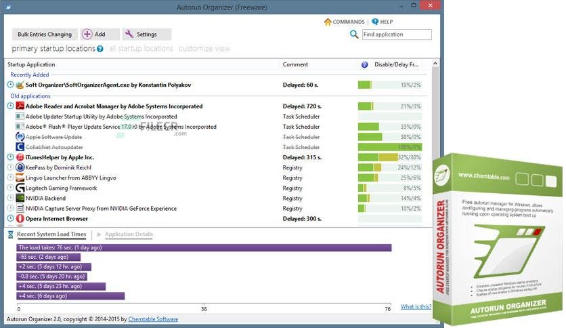Click the Opera Internet Browser icon
Viewport: 566px width, 328px height.
point(20,218)
